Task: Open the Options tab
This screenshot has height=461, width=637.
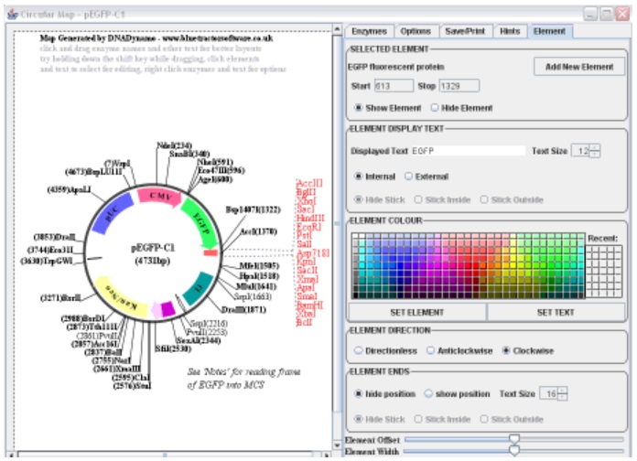Action: [416, 31]
